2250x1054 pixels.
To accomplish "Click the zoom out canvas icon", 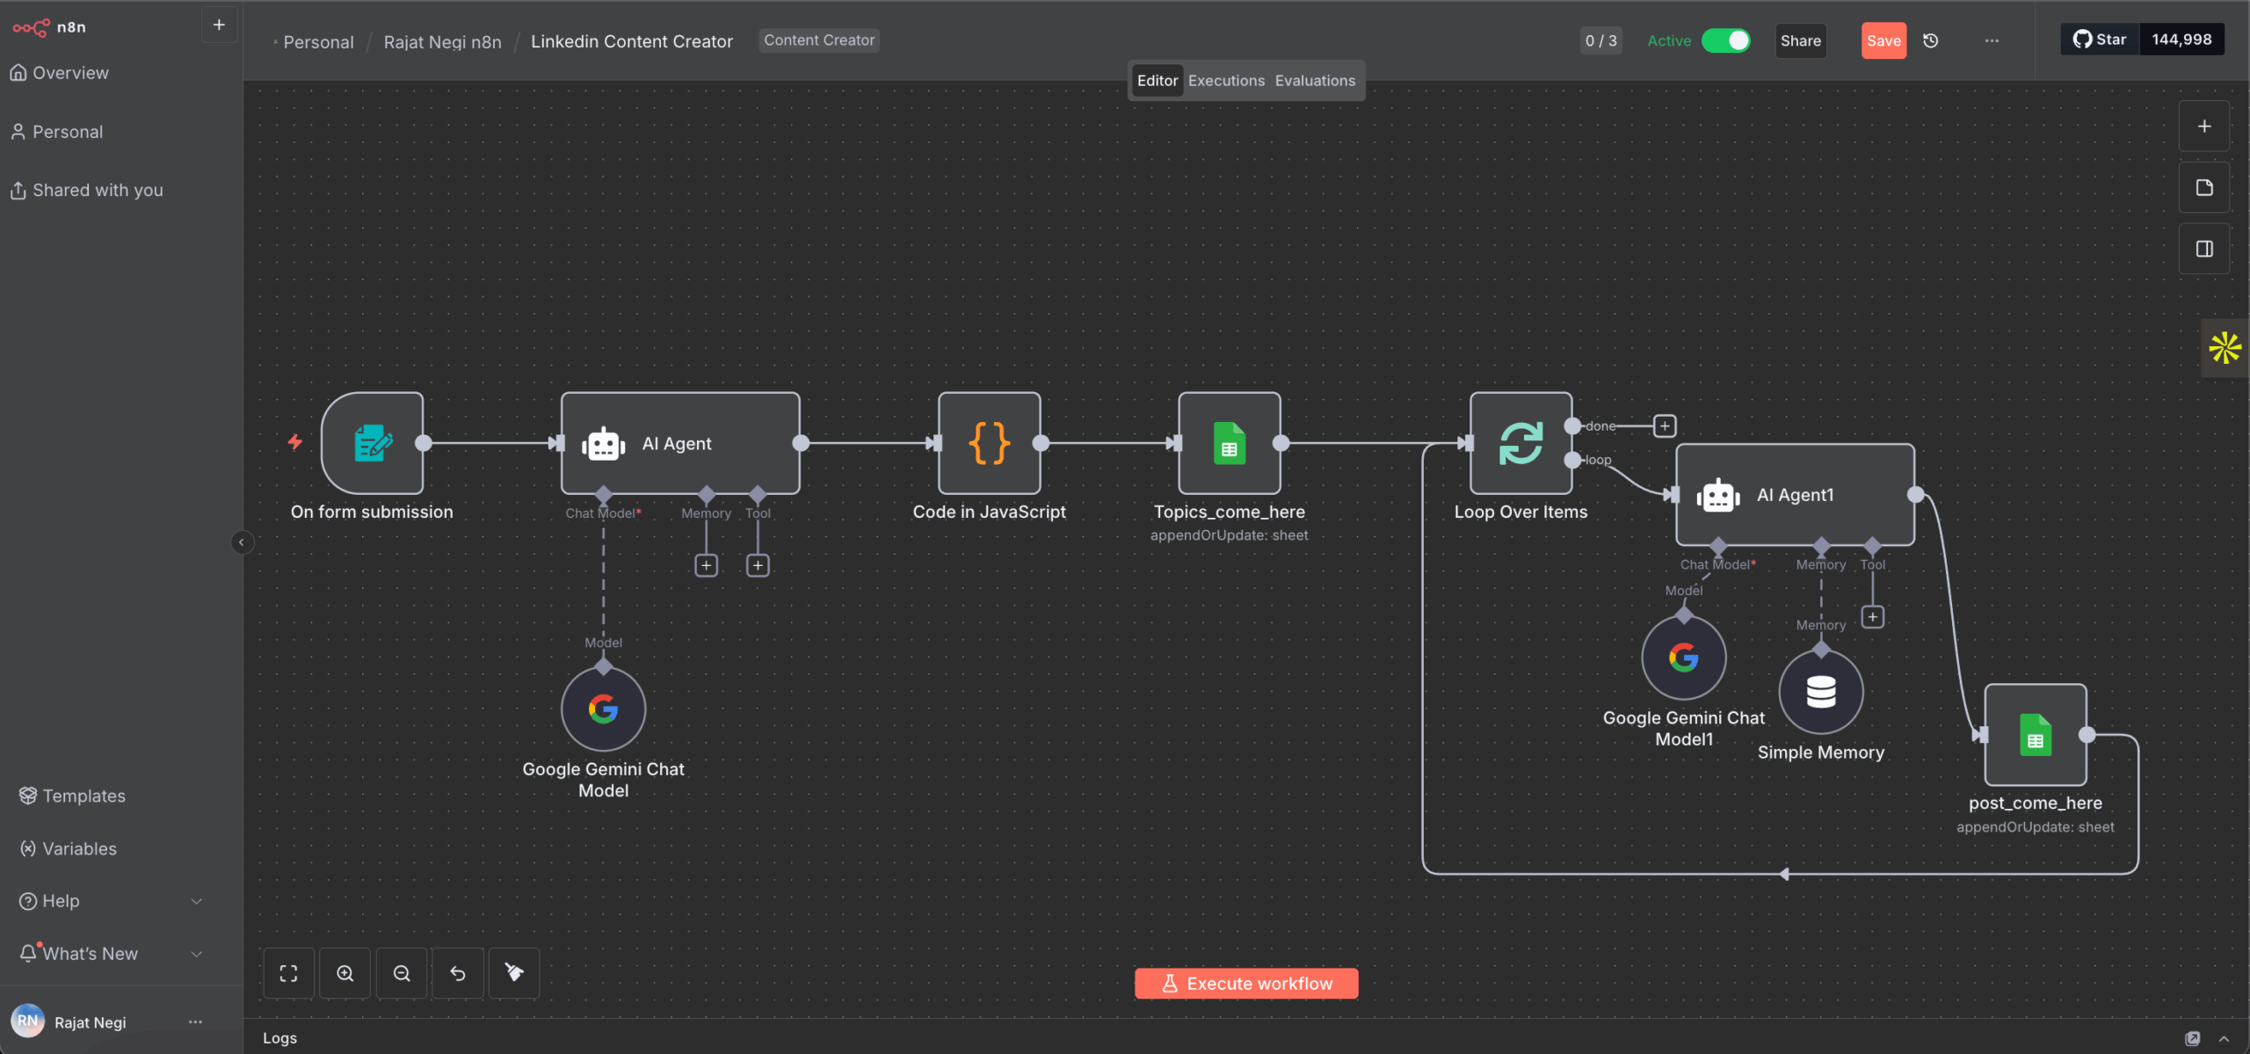I will (402, 973).
